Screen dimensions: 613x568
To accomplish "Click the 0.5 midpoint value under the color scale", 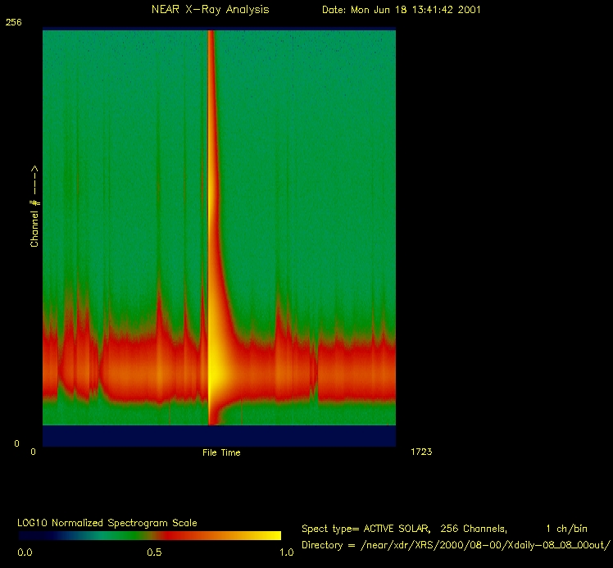I will (154, 552).
